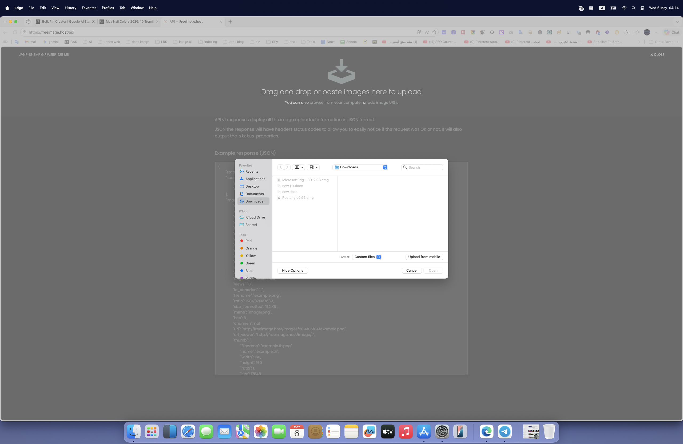683x444 pixels.
Task: Switch to the Bulk Pin Creator tab
Action: 65,22
